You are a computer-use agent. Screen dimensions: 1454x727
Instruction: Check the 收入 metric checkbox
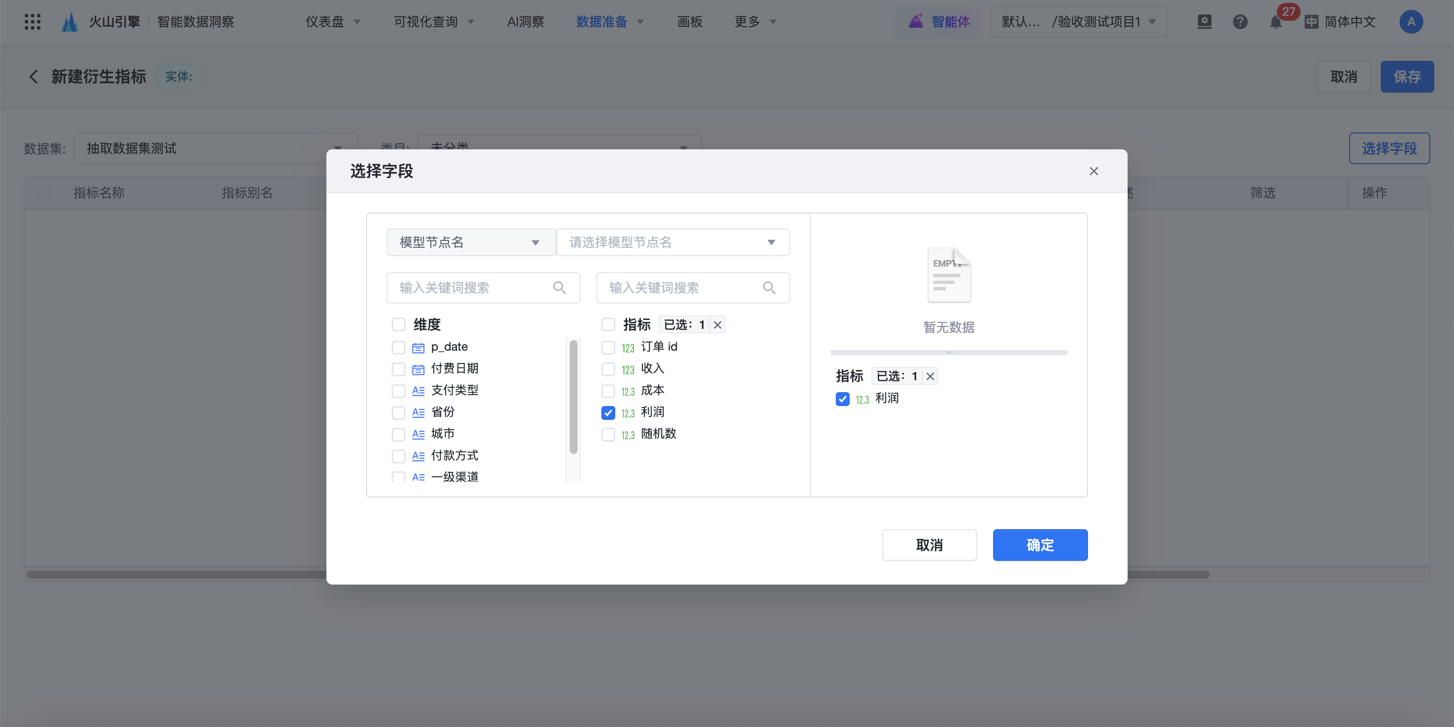[608, 369]
